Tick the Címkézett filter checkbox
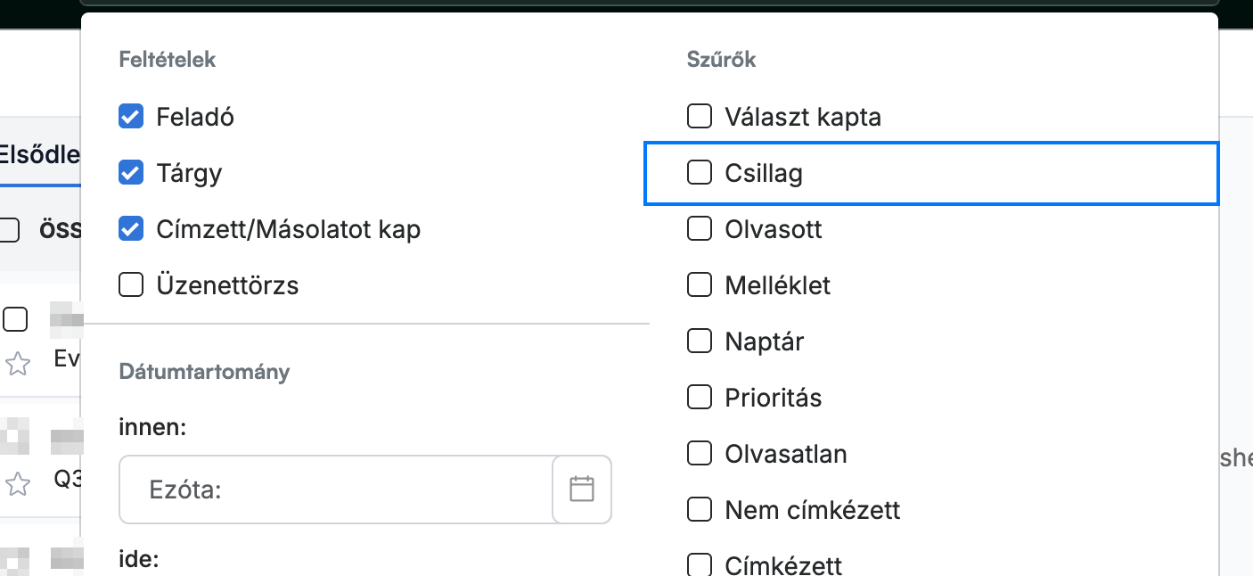 pyautogui.click(x=700, y=564)
